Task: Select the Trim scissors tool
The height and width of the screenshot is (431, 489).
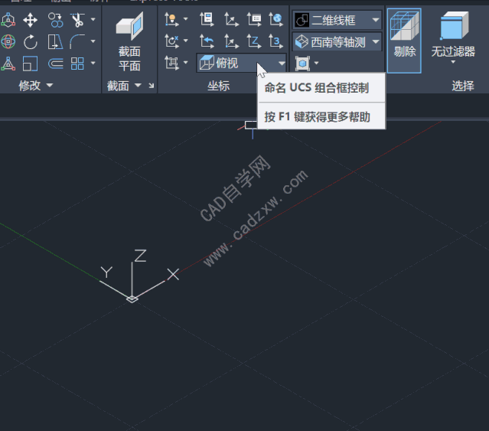Action: pos(77,20)
